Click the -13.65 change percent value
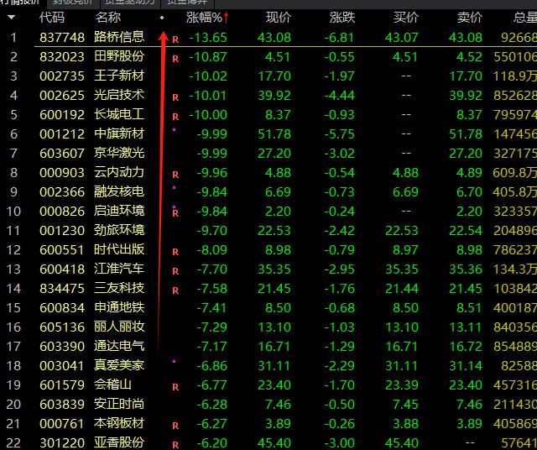 point(208,37)
